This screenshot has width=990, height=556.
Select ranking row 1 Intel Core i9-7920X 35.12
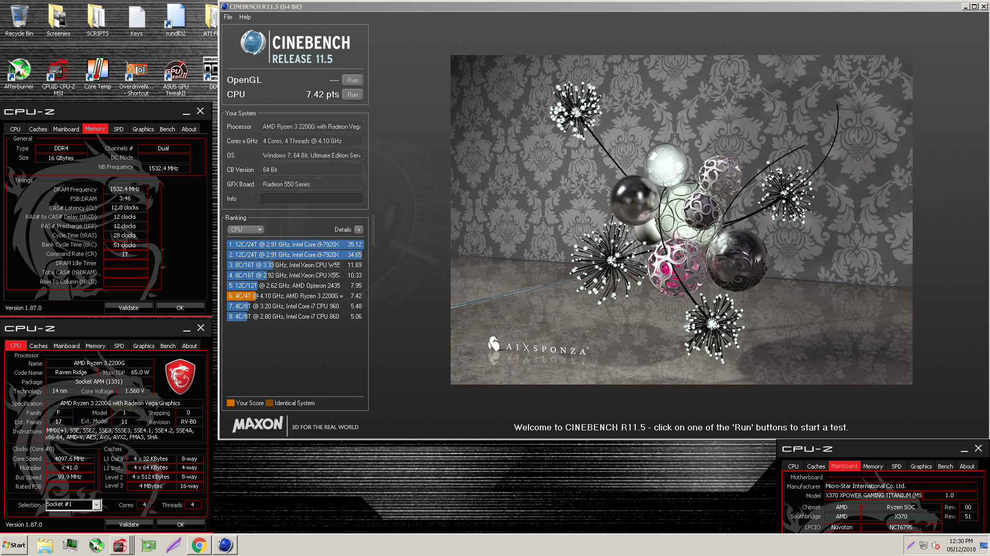point(295,245)
